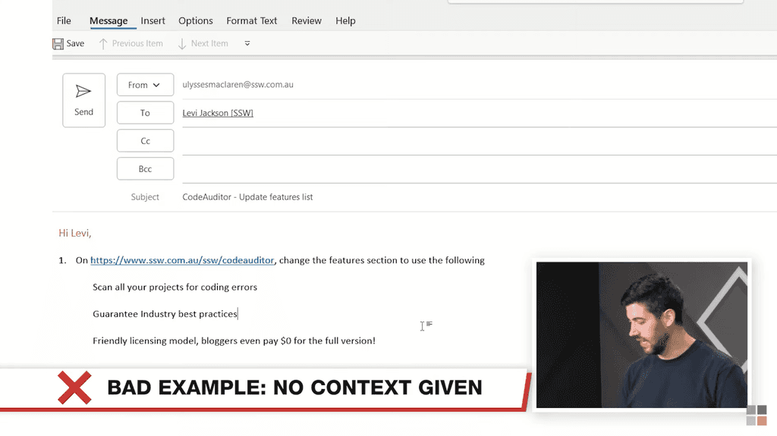The width and height of the screenshot is (777, 436).
Task: Follow the ssw.com.au codeauditor hyperlink
Action: pyautogui.click(x=182, y=260)
